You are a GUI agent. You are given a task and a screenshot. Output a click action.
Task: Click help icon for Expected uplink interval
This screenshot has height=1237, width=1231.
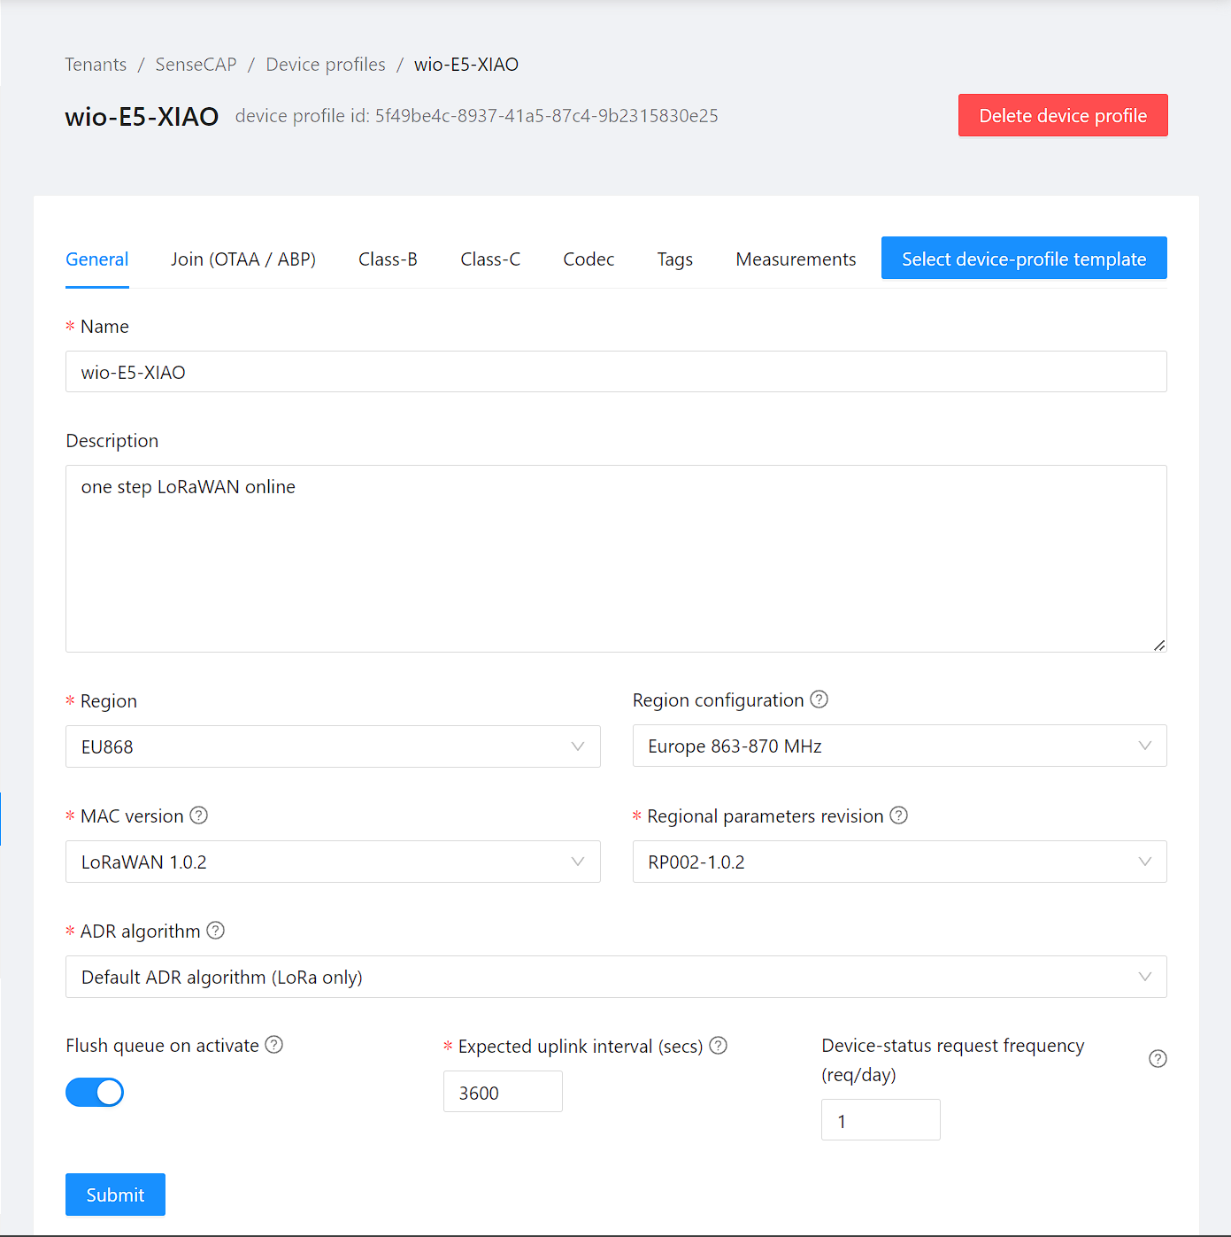719,1046
